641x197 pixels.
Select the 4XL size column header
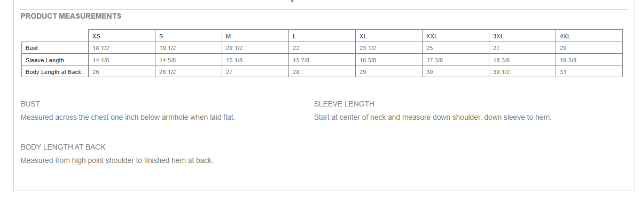[x=565, y=36]
